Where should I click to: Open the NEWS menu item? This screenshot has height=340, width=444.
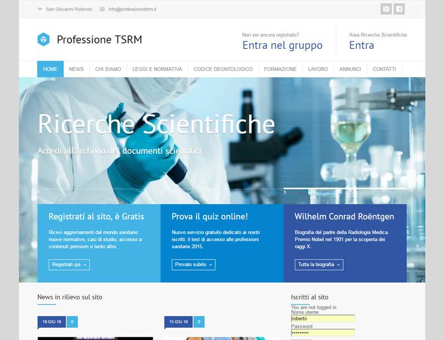[x=77, y=69]
